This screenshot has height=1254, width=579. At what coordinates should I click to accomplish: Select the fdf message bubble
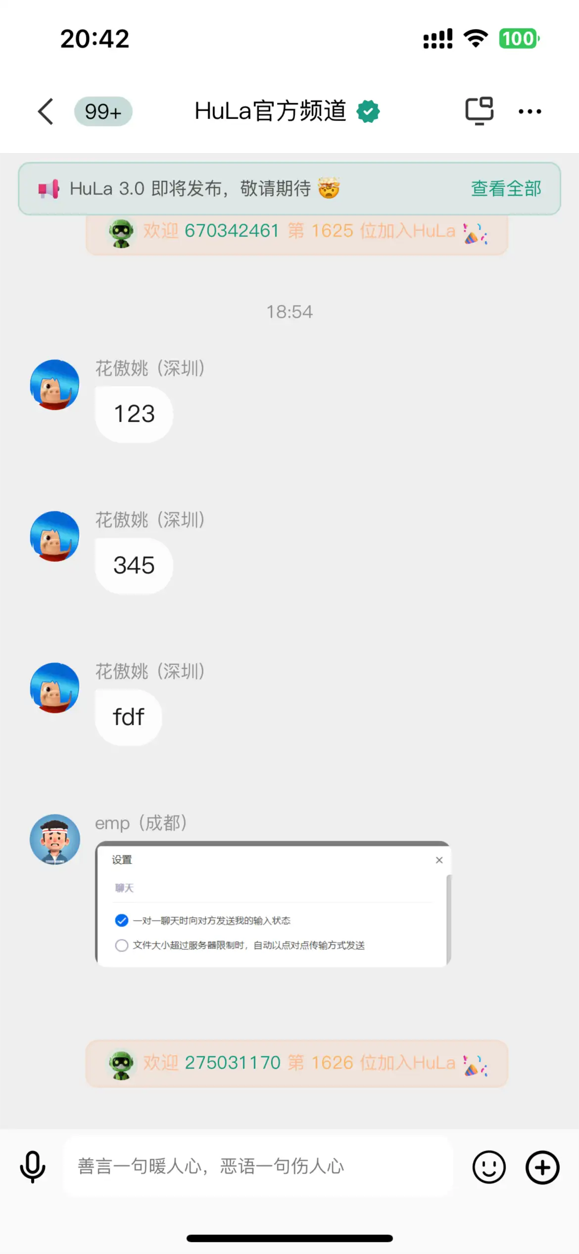129,717
